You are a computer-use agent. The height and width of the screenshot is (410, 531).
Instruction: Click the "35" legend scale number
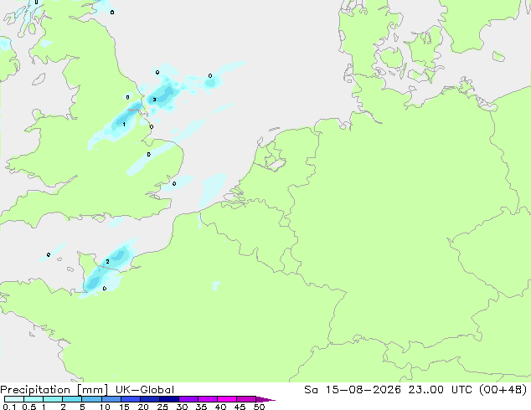pyautogui.click(x=202, y=407)
